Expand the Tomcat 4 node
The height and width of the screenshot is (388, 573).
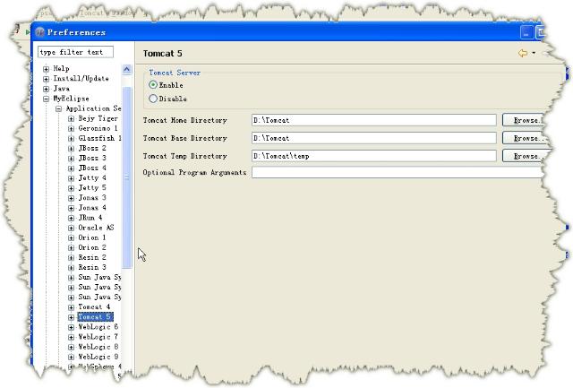tap(72, 307)
